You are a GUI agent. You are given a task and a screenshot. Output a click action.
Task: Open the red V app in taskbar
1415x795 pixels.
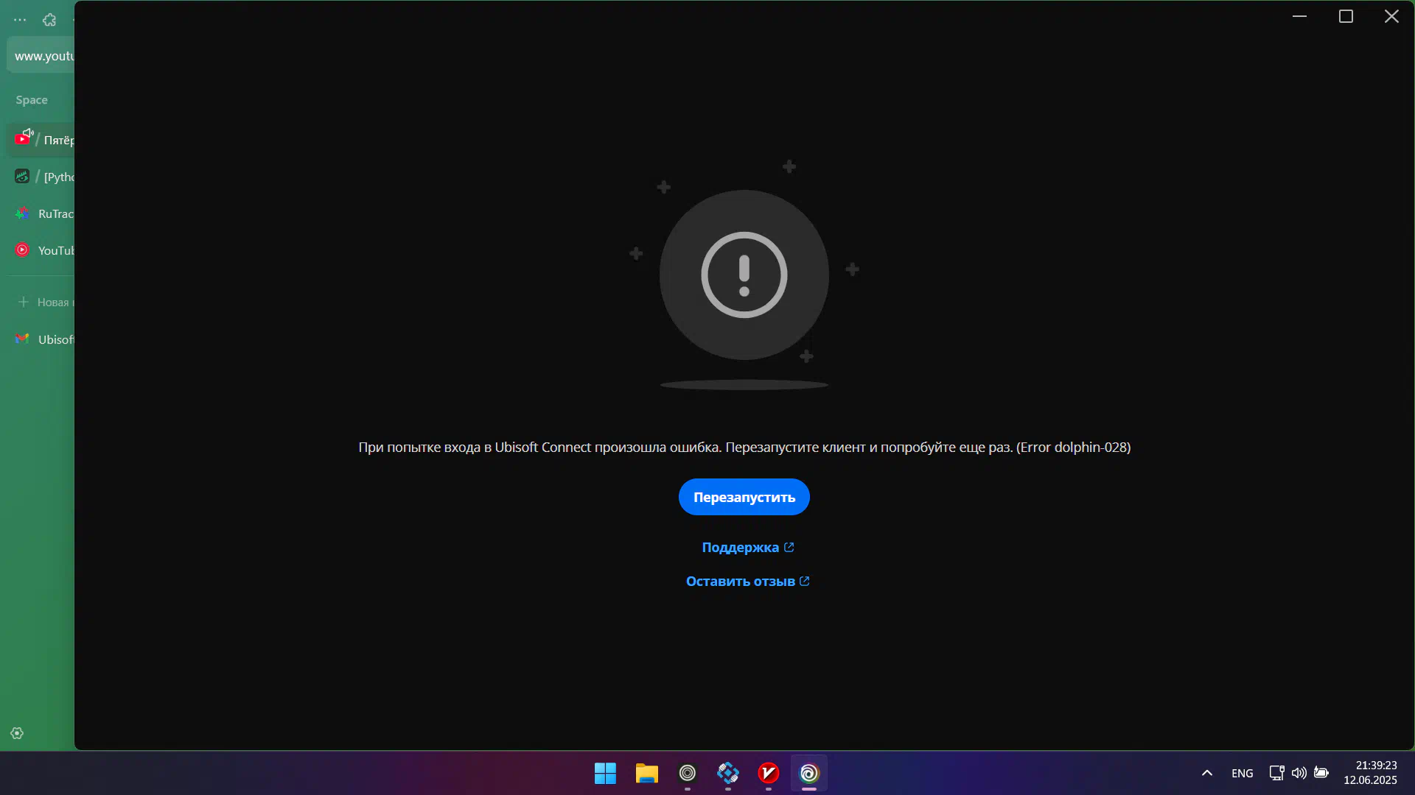pos(769,773)
